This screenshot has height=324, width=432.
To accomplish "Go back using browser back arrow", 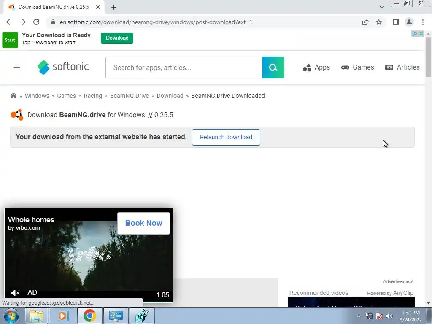I will (9, 22).
